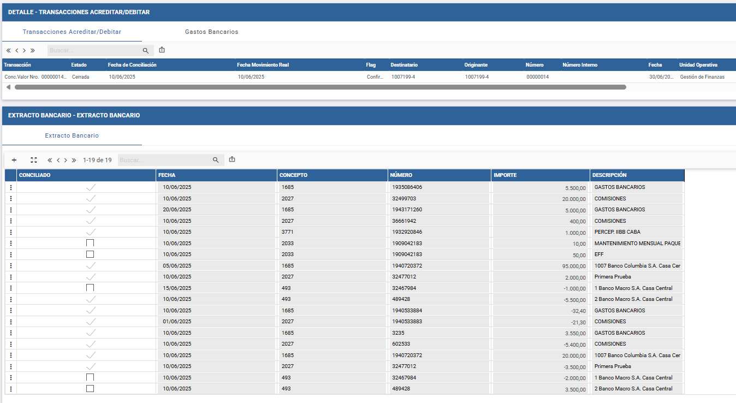Sort by NÚMERO column in Extracto Bancario

coord(440,175)
